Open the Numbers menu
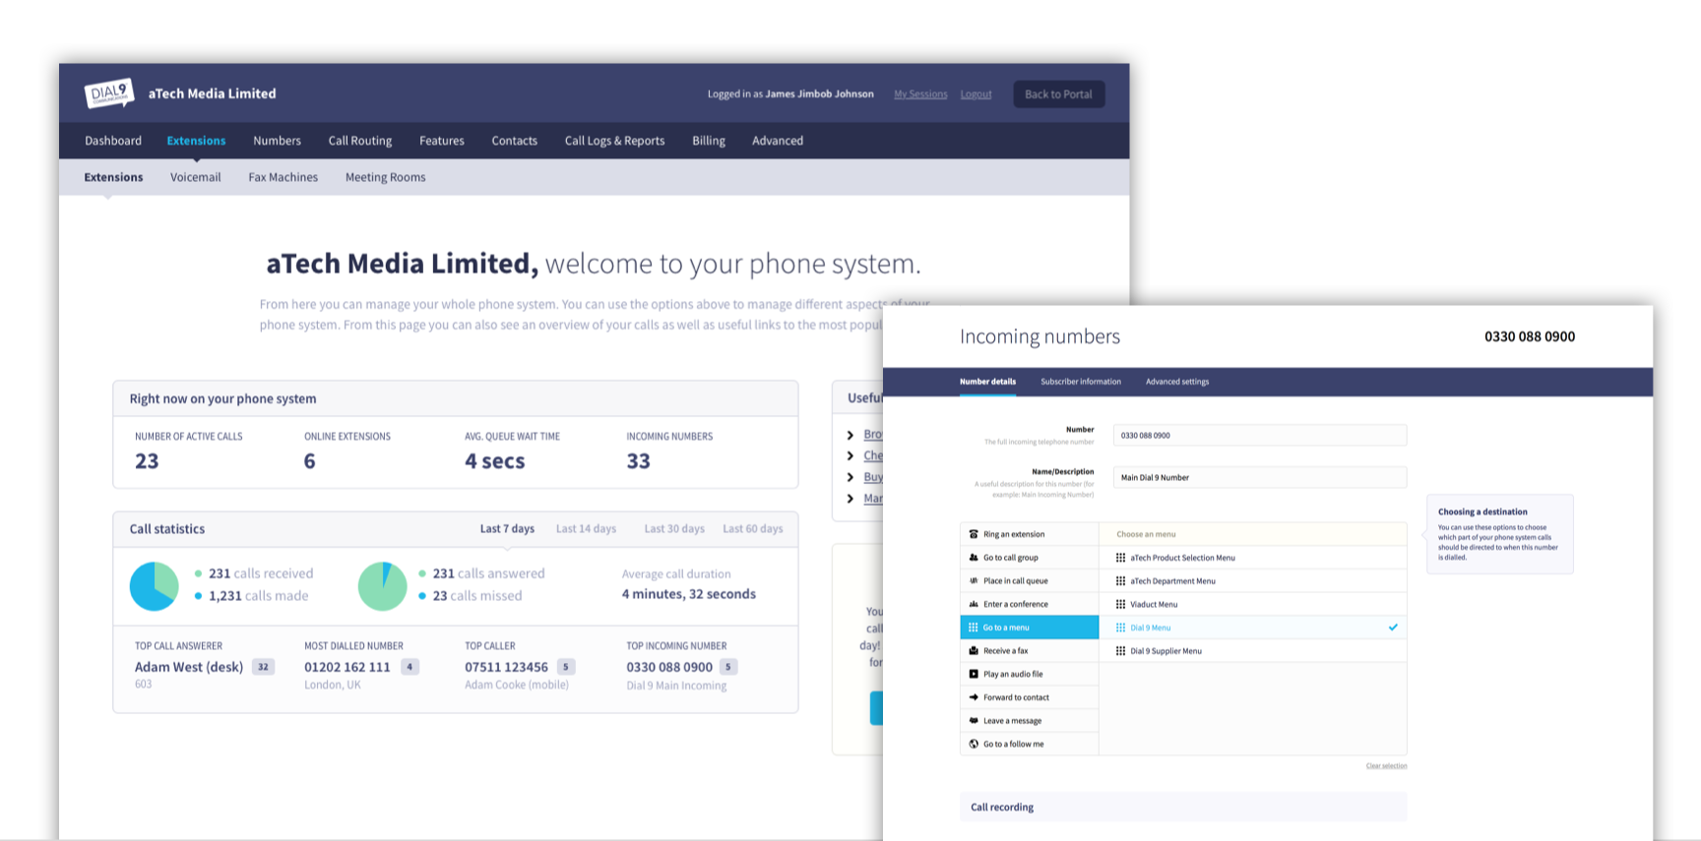Screen dimensions: 1701x841 (277, 141)
